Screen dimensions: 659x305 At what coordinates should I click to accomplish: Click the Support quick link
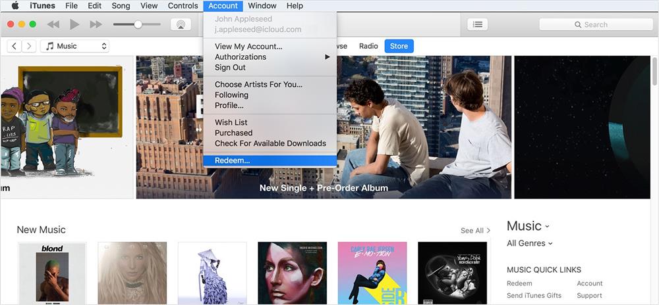(589, 295)
